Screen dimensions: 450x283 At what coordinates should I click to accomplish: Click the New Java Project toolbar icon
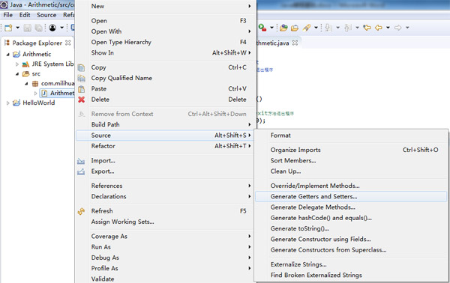pos(283,28)
